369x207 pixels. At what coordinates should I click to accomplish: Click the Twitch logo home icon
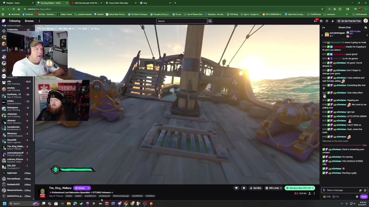[x=3, y=21]
